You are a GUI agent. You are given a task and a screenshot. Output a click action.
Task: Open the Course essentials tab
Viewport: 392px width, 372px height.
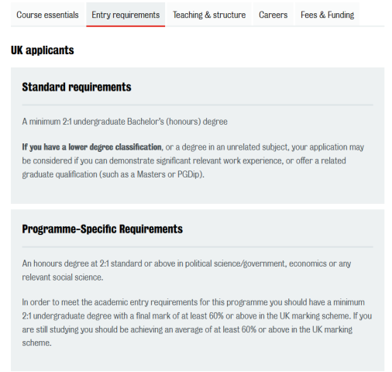[47, 15]
